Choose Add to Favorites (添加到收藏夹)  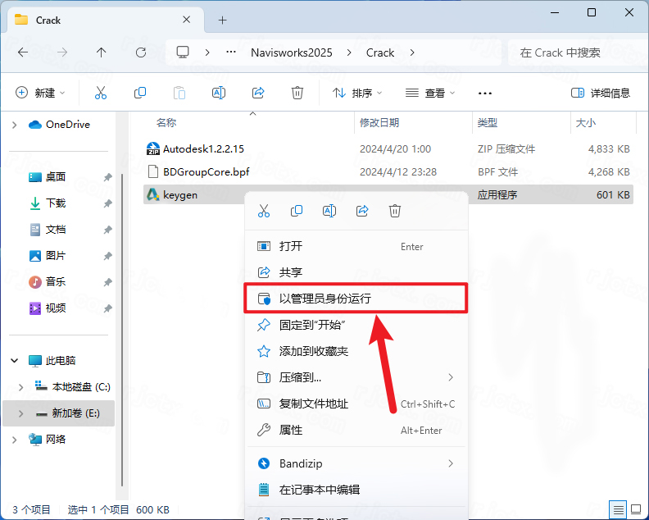click(x=356, y=351)
